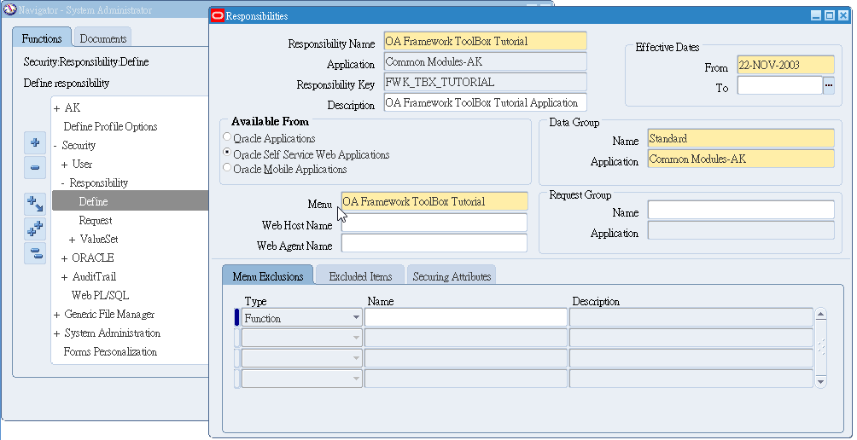Expand the User node
The image size is (857, 440).
tap(65, 165)
